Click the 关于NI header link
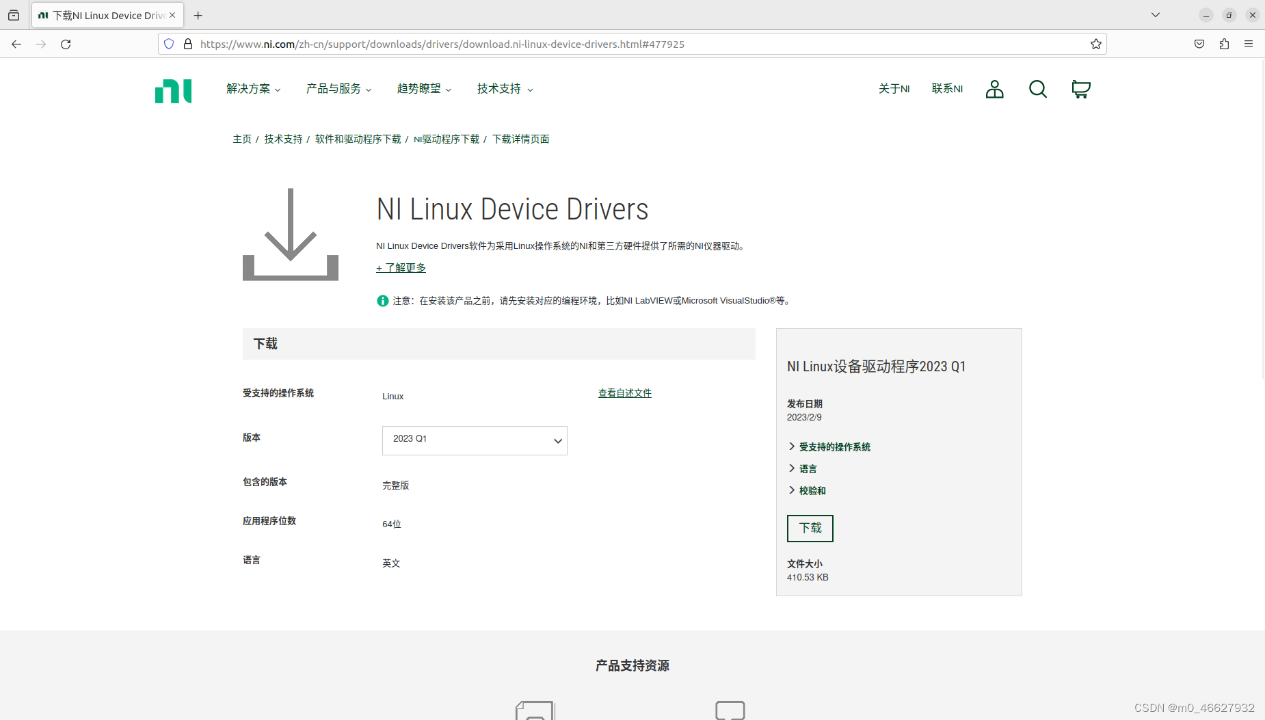Viewport: 1265px width, 720px height. point(894,89)
